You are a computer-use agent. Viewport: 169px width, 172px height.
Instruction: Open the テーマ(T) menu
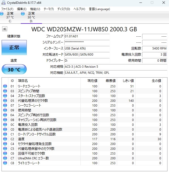pos(49,9)
